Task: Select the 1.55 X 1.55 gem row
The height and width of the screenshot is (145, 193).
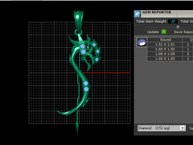Action: pyautogui.click(x=170, y=49)
